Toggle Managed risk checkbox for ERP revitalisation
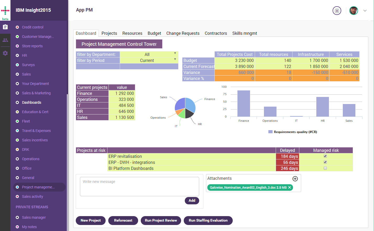 (325, 156)
